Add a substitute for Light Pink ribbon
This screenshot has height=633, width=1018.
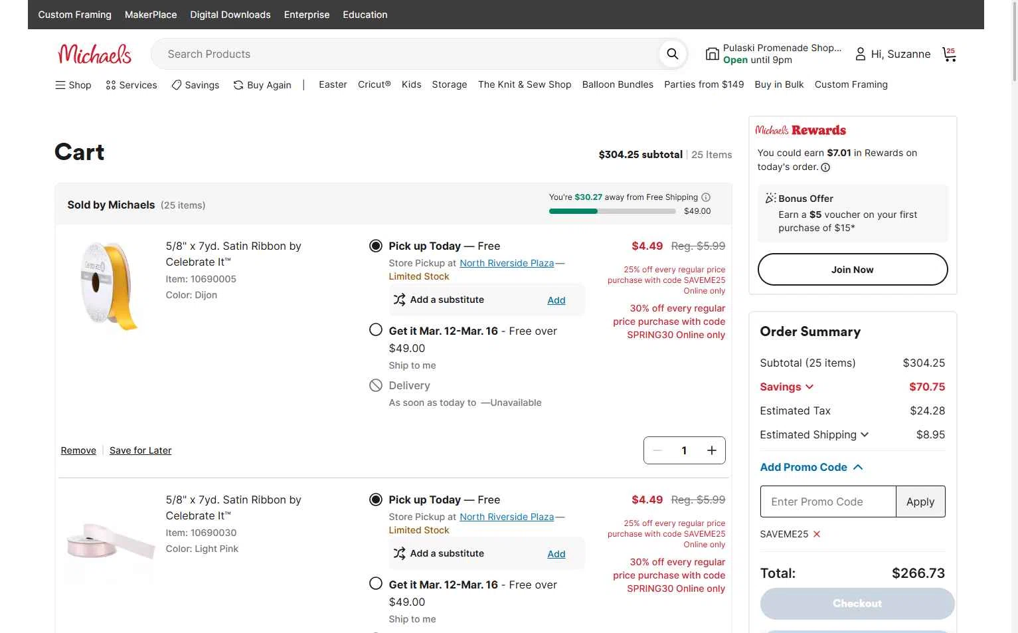pyautogui.click(x=556, y=554)
